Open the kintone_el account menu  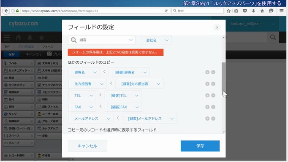pyautogui.click(x=253, y=24)
